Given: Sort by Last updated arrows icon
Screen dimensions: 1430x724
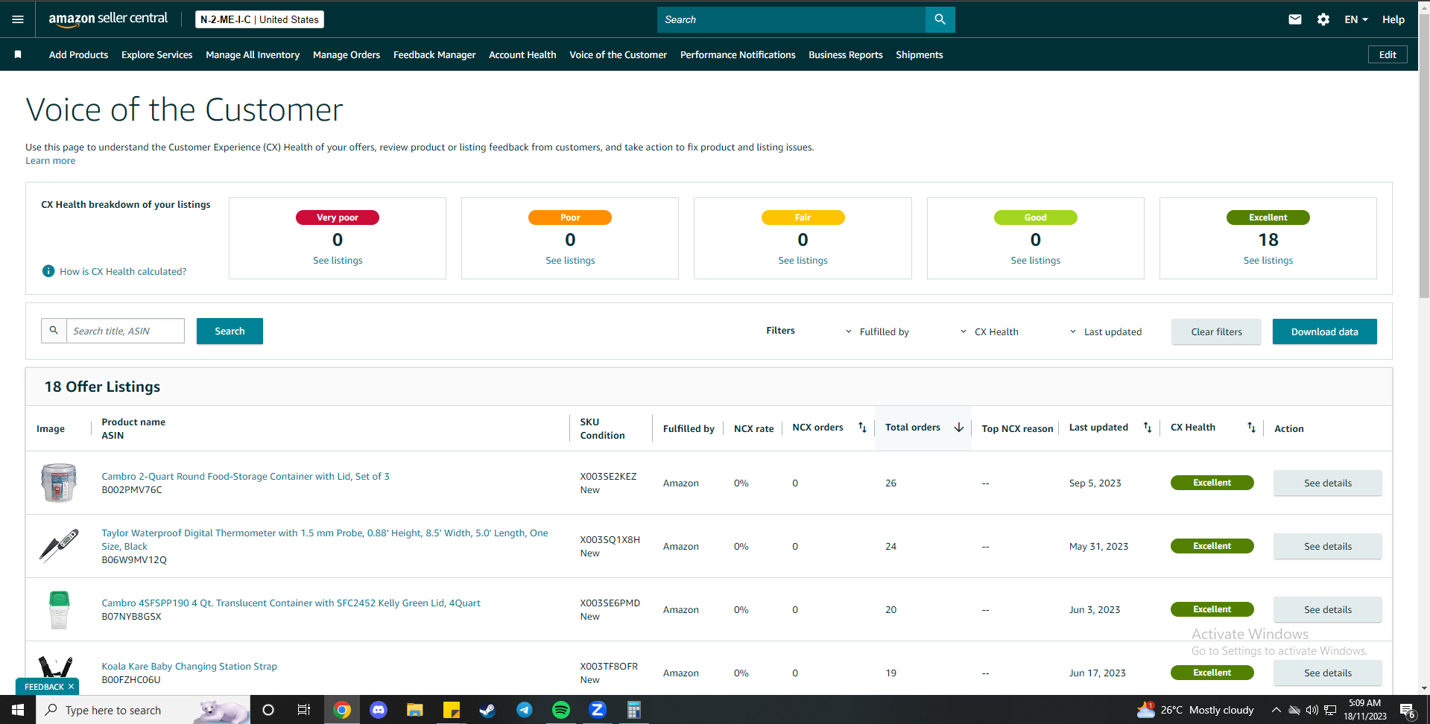Looking at the screenshot, I should (x=1148, y=428).
